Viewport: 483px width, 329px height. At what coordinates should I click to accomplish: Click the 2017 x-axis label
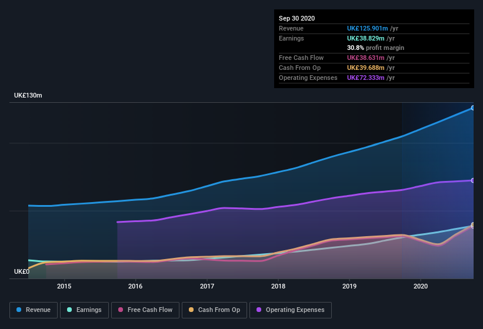pos(207,286)
